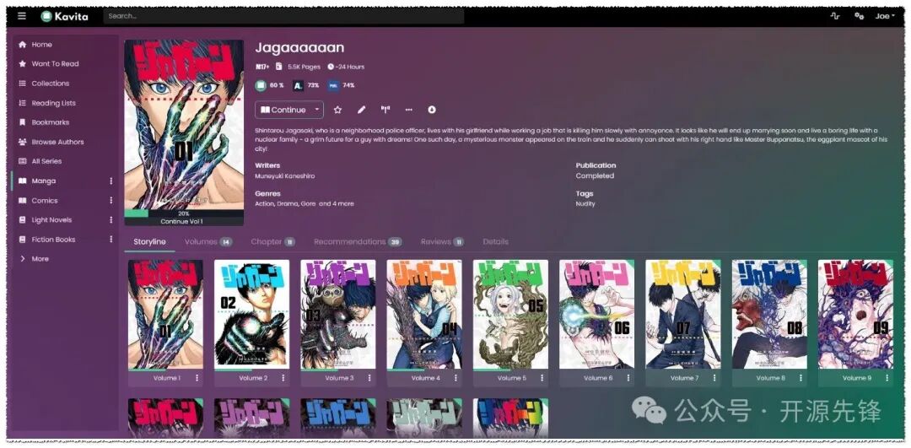The height and width of the screenshot is (448, 911).
Task: Click the Muneyuki Kaneshiro writer link
Action: coord(285,176)
